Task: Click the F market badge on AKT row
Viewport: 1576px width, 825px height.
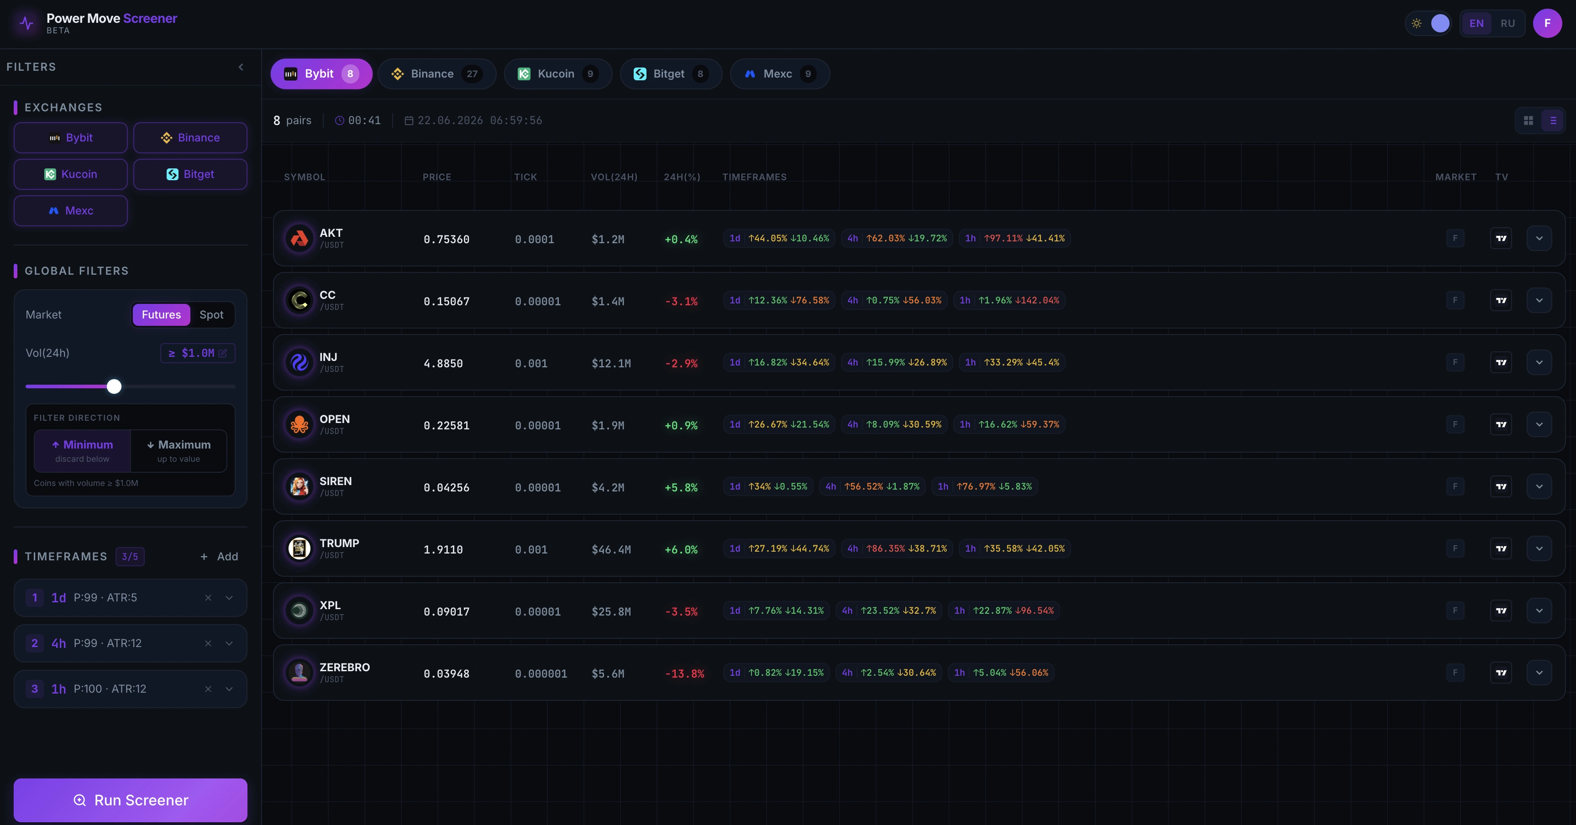Action: 1455,239
